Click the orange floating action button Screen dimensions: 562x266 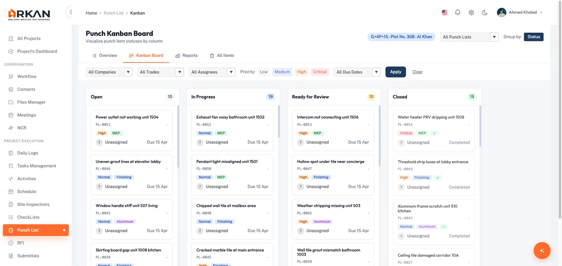(542, 250)
